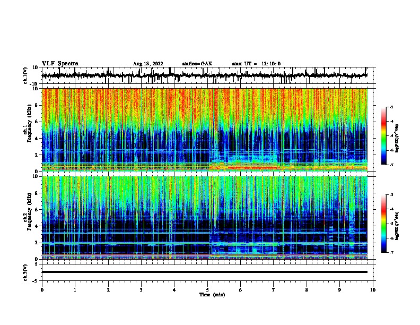Click the "4" kHz tick on ch.2 spectrogram
Screen dimensions: 420x325
point(37,226)
